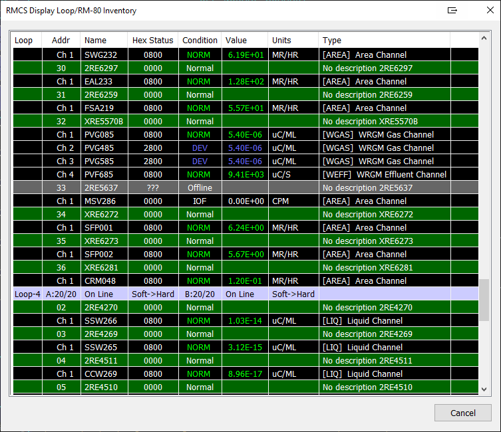The width and height of the screenshot is (501, 432).
Task: Click value 1.03E-14 for SSW266
Action: (x=245, y=321)
